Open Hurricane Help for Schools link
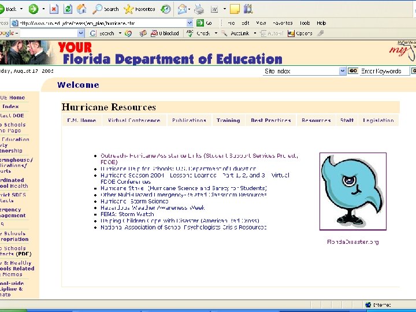416x312 pixels. [x=179, y=169]
